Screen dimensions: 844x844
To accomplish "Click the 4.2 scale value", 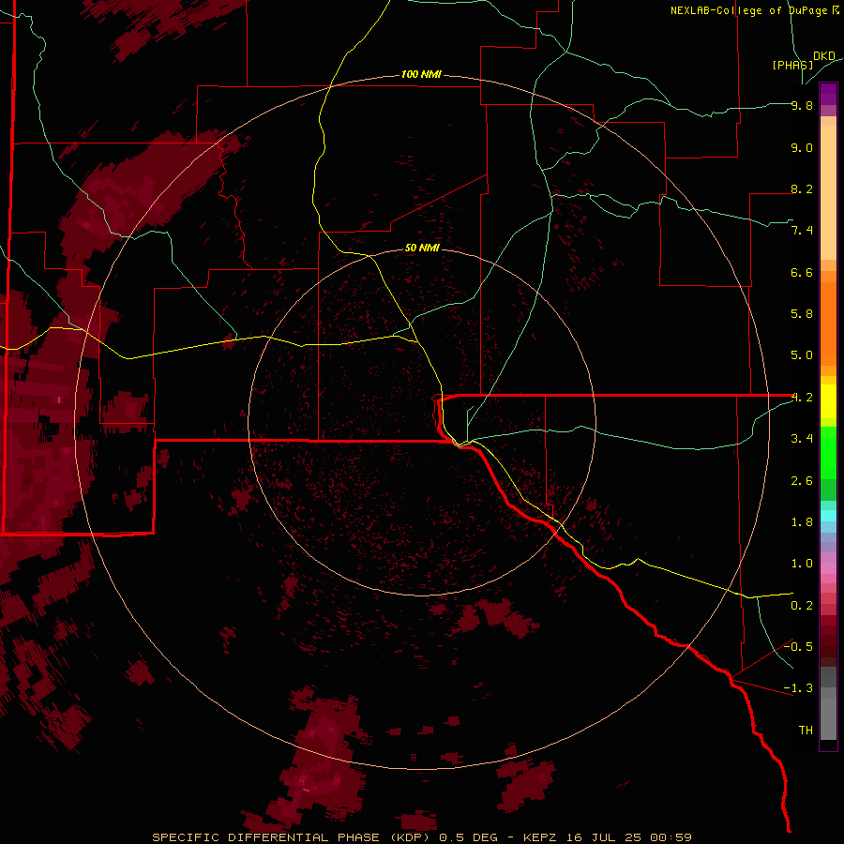I will pyautogui.click(x=802, y=398).
